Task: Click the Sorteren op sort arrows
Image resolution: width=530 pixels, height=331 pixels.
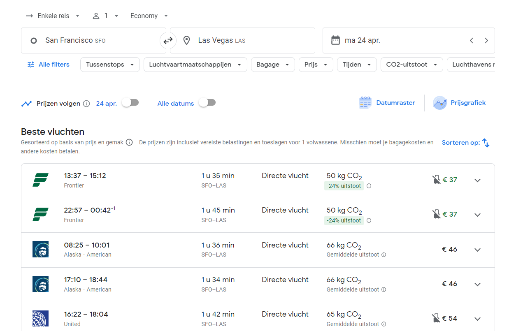Action: (x=486, y=143)
